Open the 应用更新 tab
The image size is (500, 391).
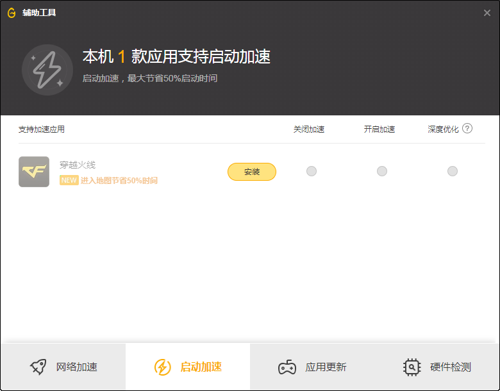point(312,367)
